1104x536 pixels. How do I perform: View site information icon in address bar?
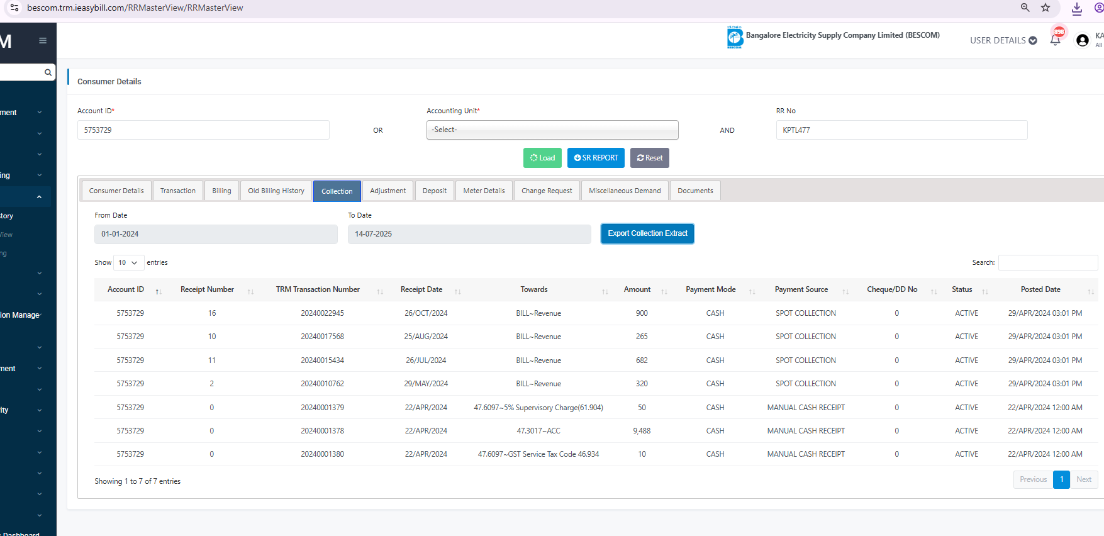[x=14, y=8]
